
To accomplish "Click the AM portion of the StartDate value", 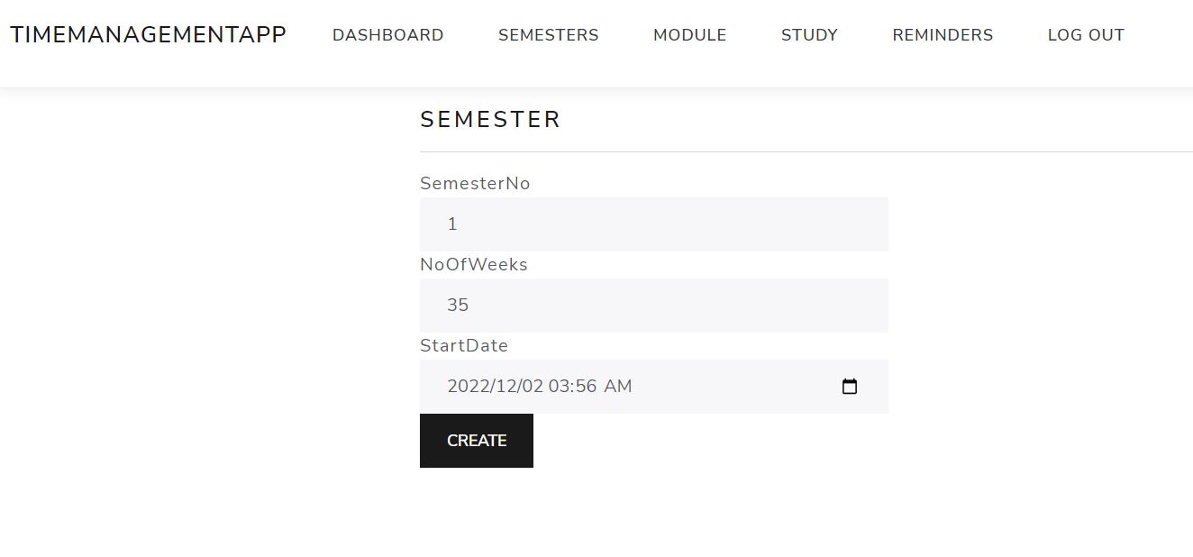I will coord(620,386).
